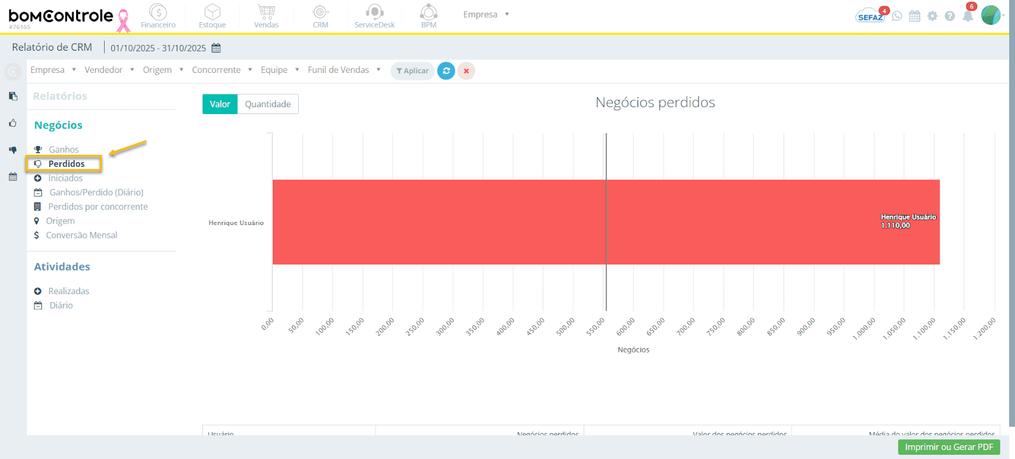Expand the Vendedor filter dropdown
This screenshot has height=459, width=1015.
tap(109, 70)
